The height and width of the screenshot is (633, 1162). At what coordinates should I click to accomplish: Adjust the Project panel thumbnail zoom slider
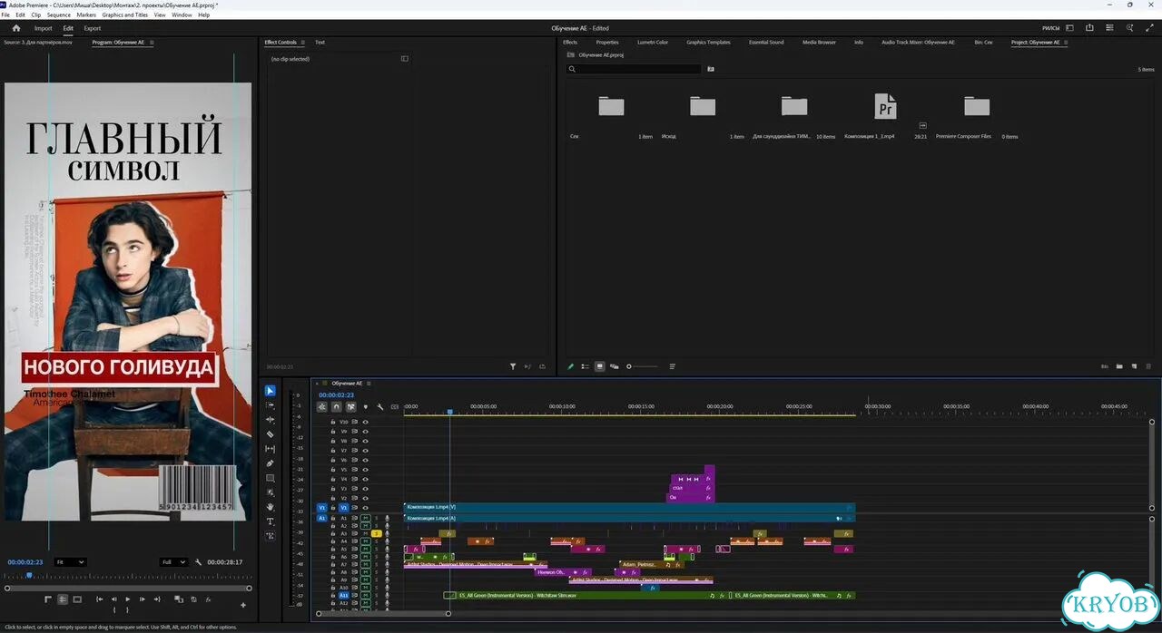coord(644,366)
